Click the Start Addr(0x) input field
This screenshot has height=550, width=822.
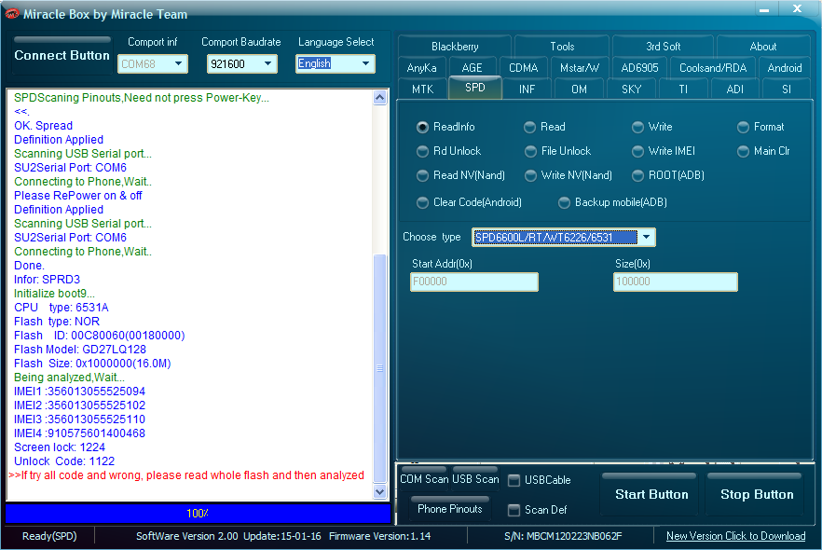pos(473,282)
